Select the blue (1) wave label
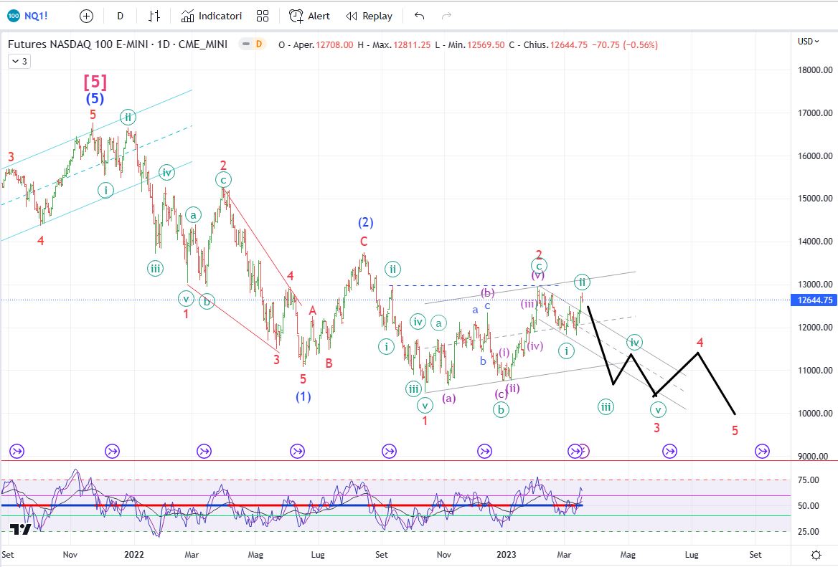Viewport: 838px width, 567px height. pyautogui.click(x=303, y=396)
